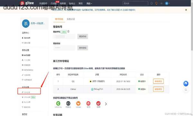Open the blue floating help assistant icon
193x116 pixels.
click(186, 83)
